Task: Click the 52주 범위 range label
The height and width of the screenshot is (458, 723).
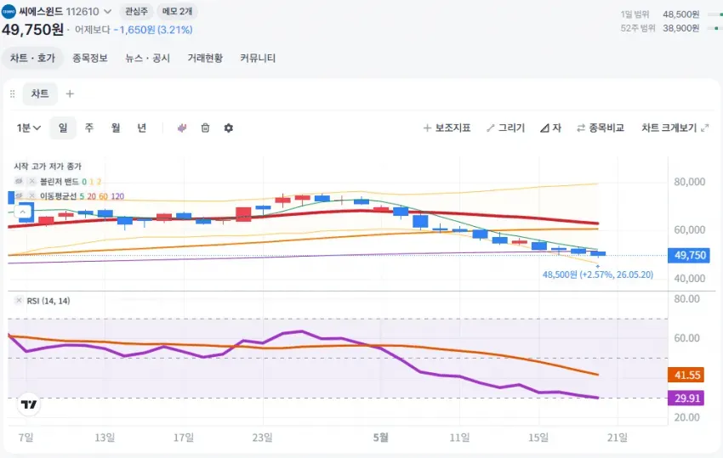Action: pos(638,28)
